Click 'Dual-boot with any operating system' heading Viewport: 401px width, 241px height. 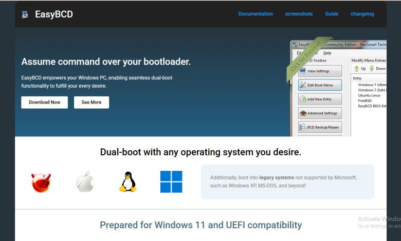(x=200, y=152)
